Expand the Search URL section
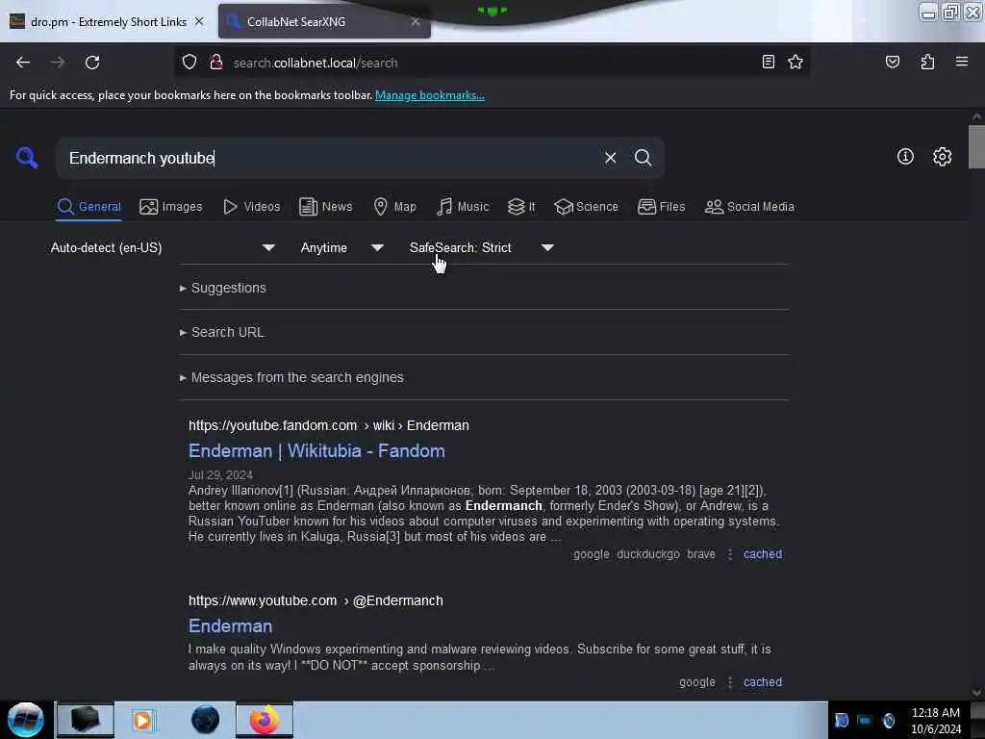Image resolution: width=985 pixels, height=739 pixels. [x=222, y=332]
